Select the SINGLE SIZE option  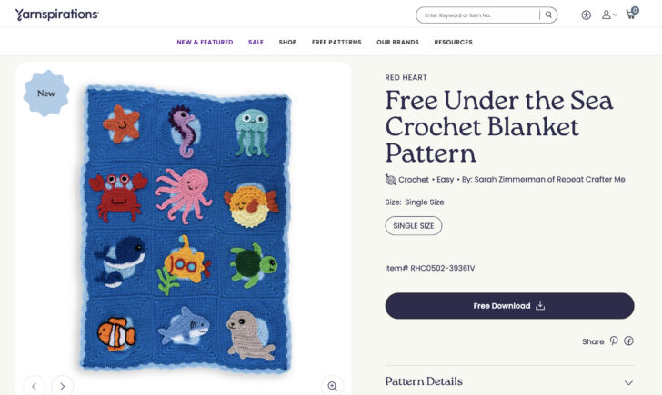pyautogui.click(x=414, y=225)
